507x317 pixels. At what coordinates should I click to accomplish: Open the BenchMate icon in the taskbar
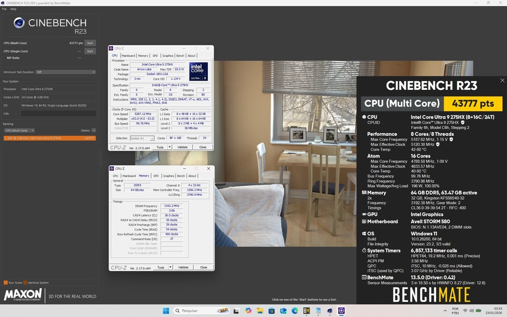tap(307, 310)
